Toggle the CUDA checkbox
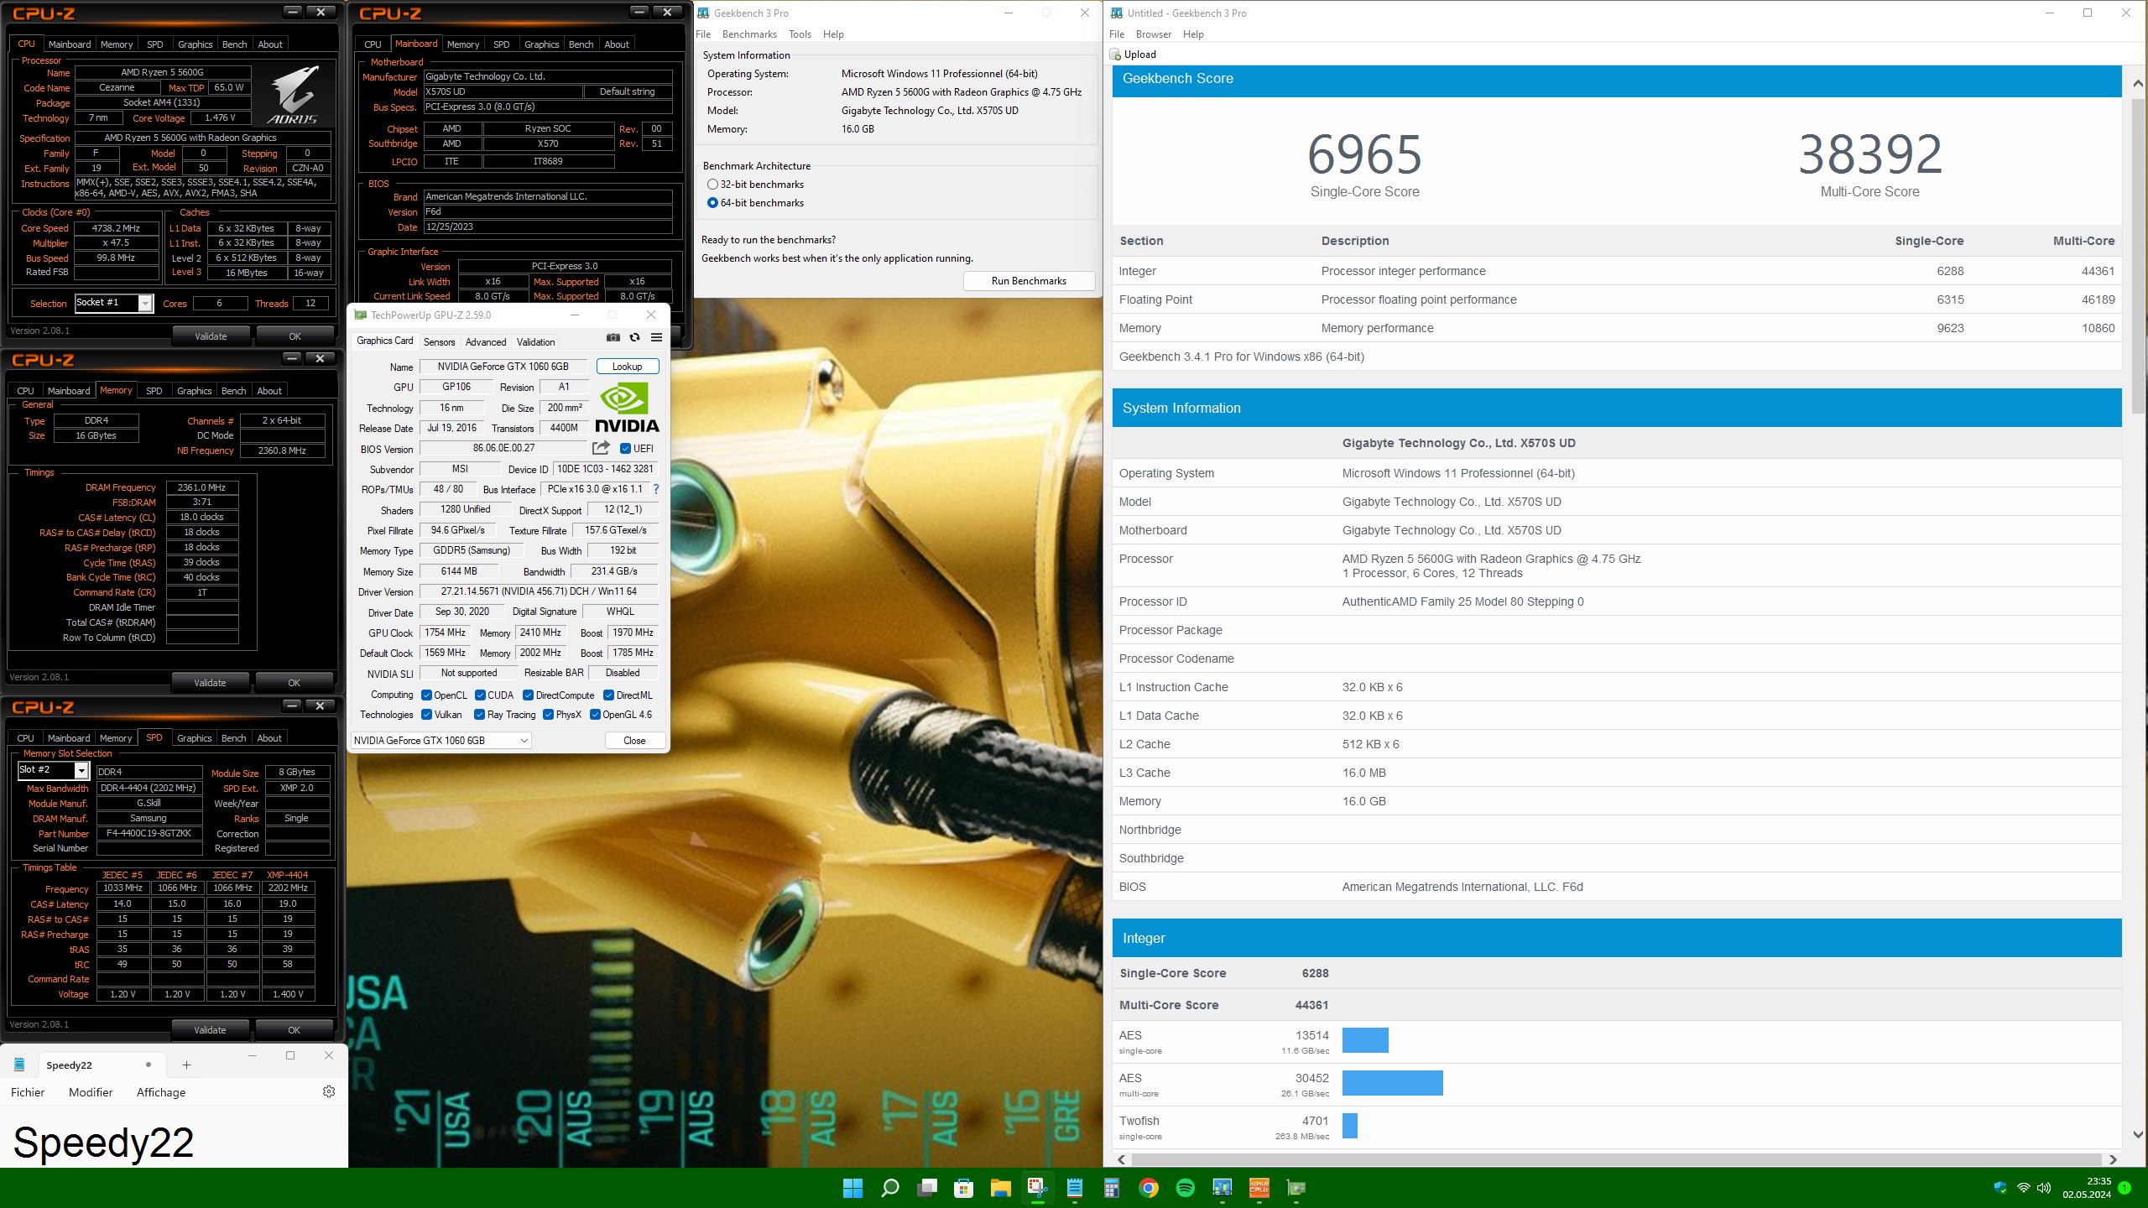The height and width of the screenshot is (1208, 2148). [x=480, y=695]
